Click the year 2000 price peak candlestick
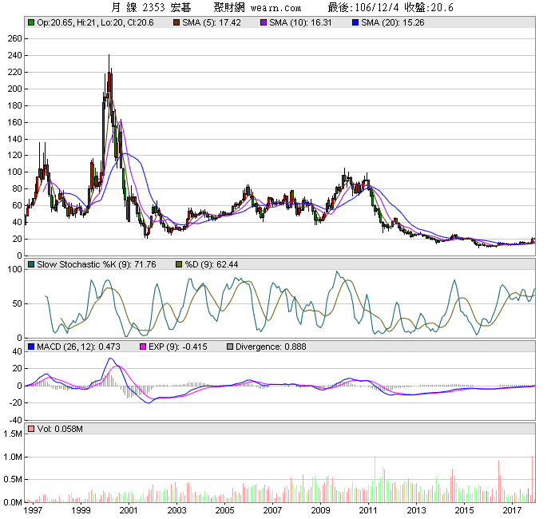The width and height of the screenshot is (559, 519). (109, 82)
